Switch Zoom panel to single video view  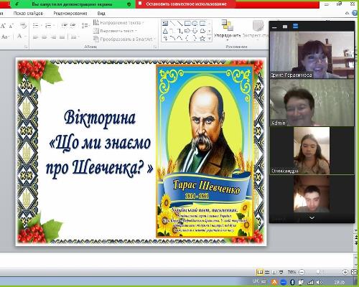coord(285,27)
